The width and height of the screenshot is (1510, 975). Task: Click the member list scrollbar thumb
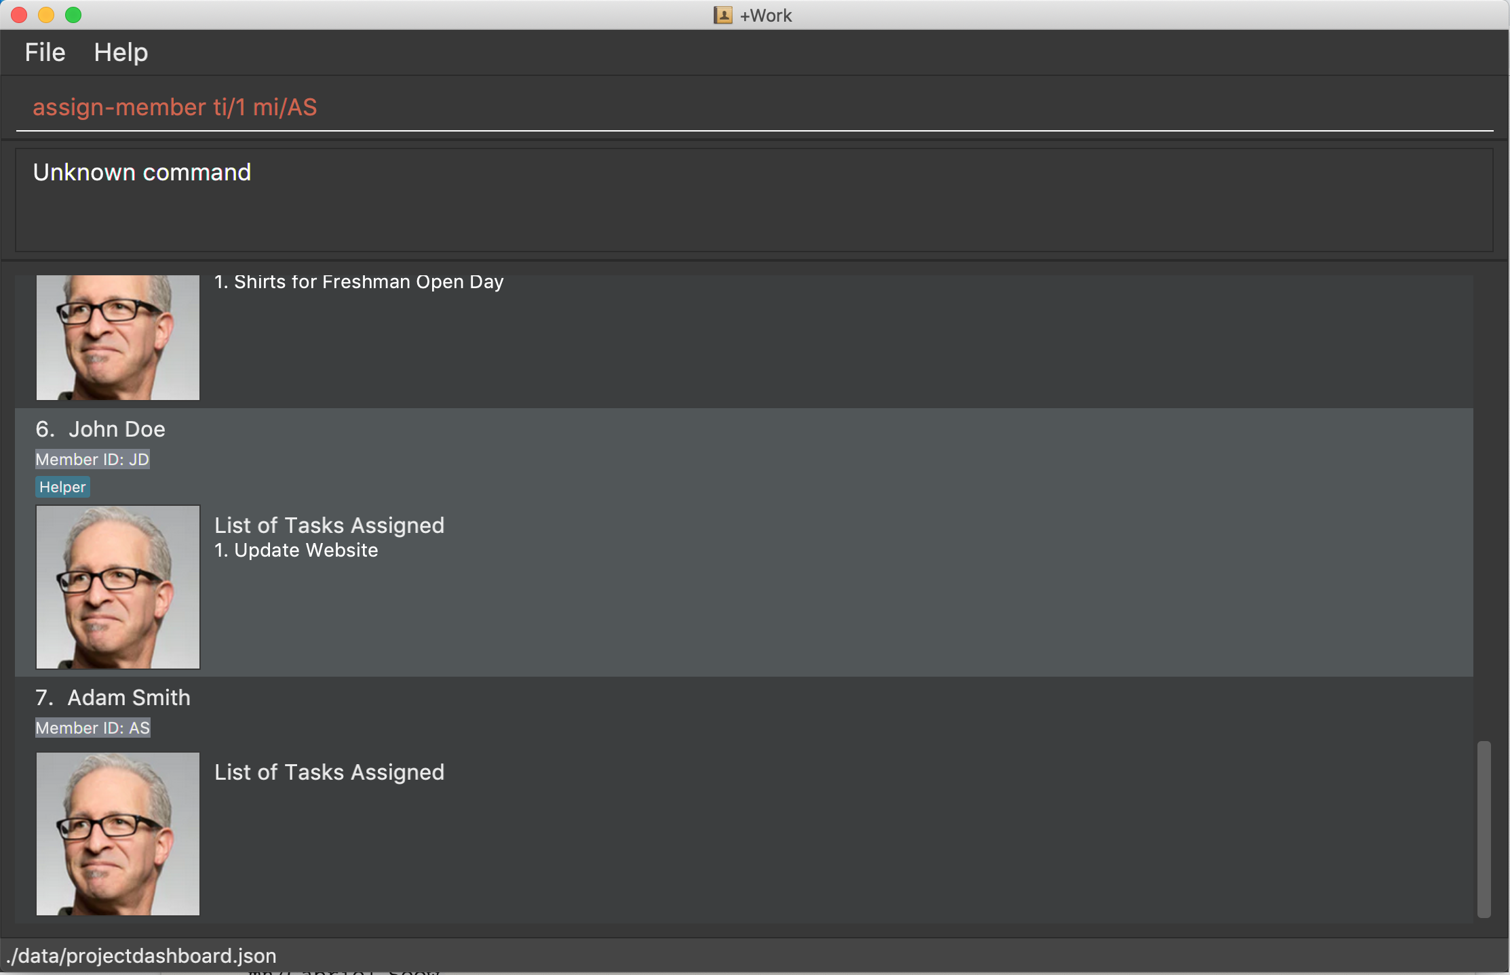[x=1484, y=829]
